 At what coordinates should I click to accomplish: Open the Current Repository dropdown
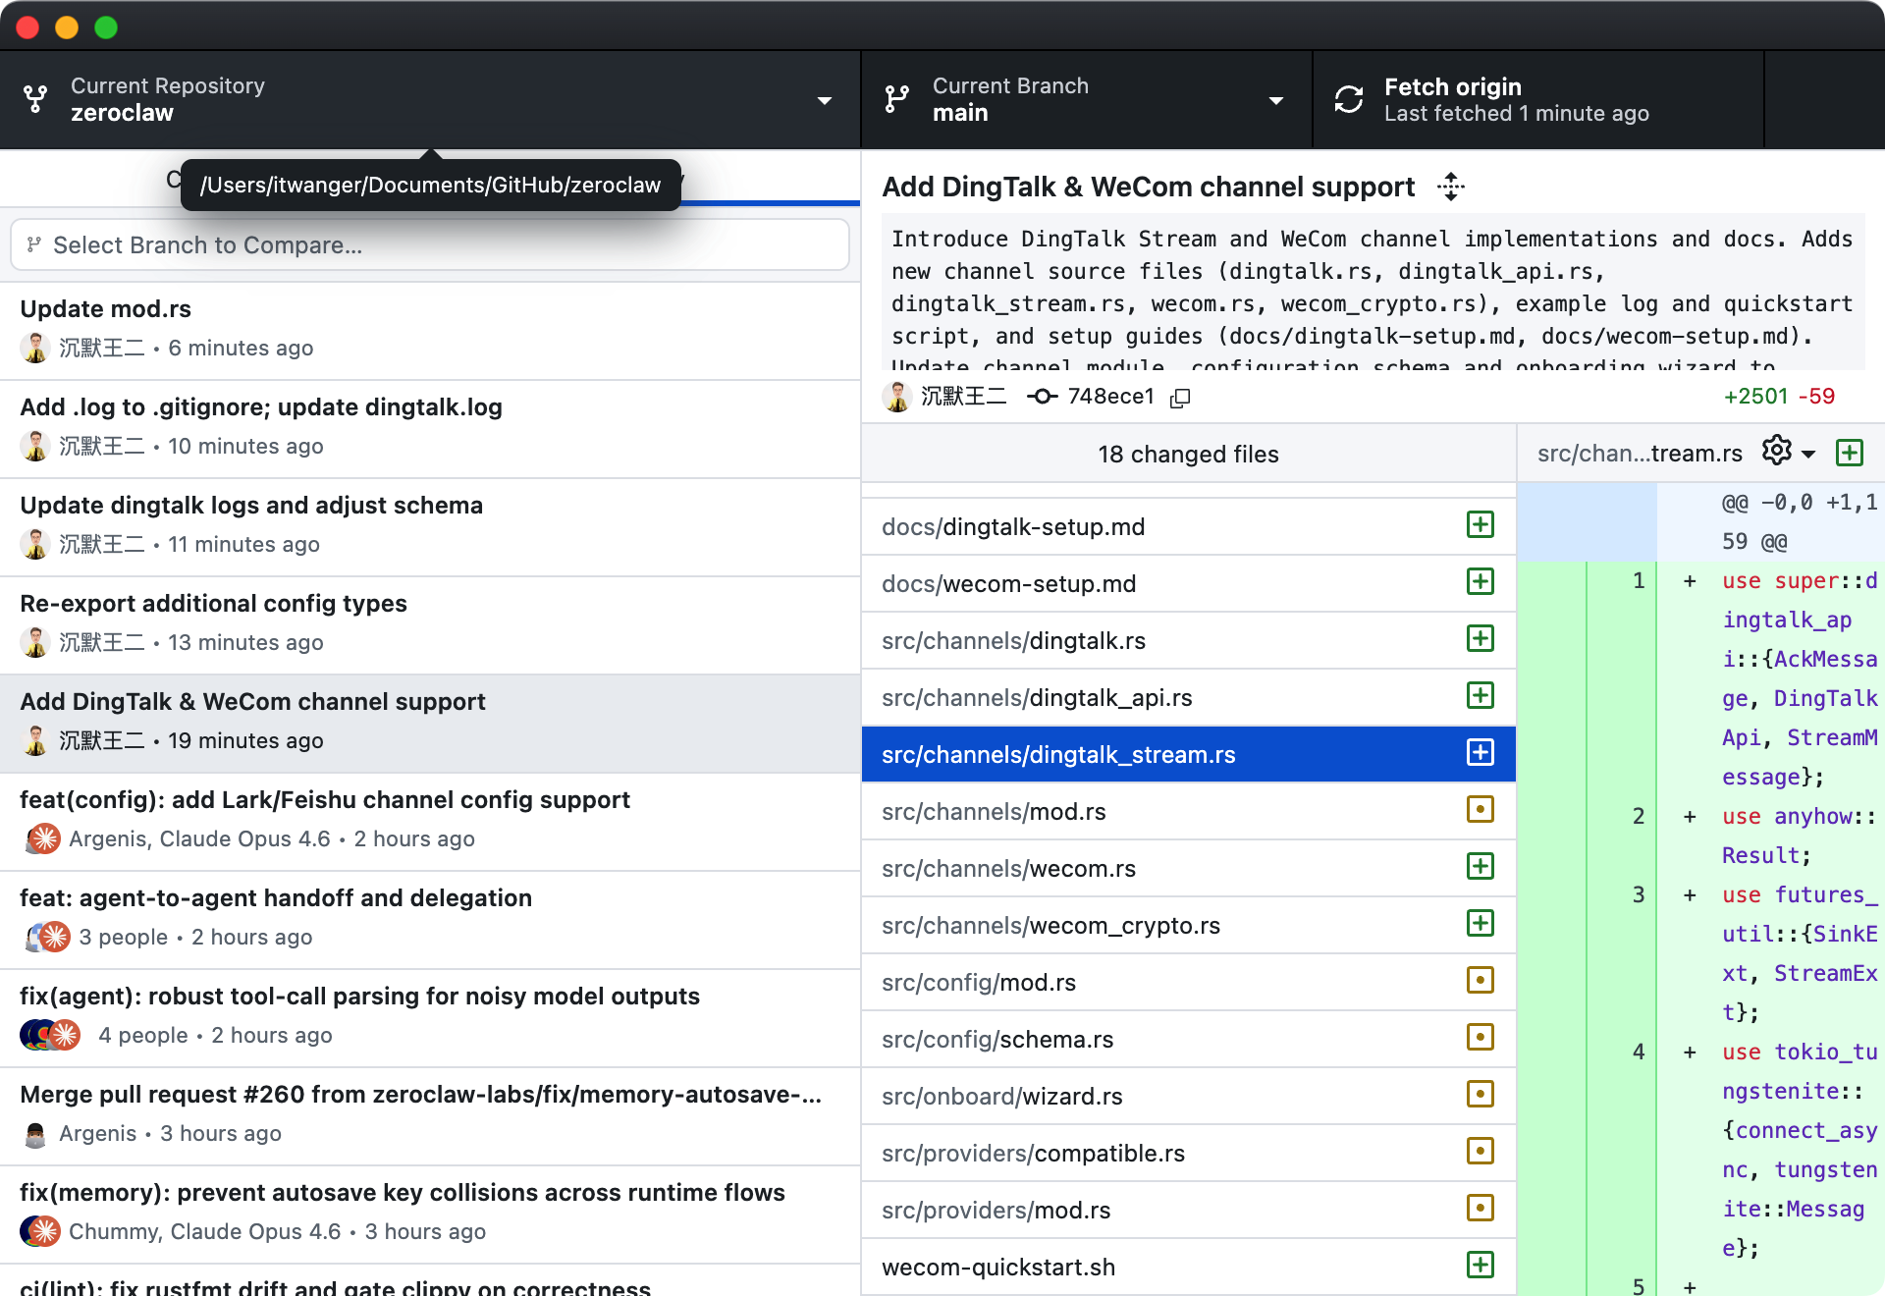430,99
